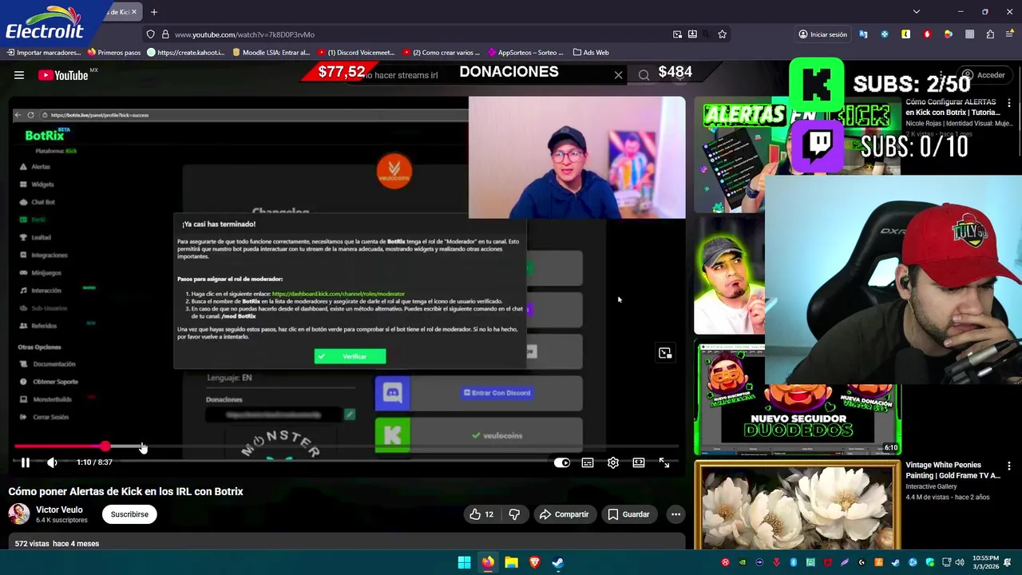Open the YouTube hamburger guide menu
This screenshot has width=1022, height=575.
click(18, 75)
